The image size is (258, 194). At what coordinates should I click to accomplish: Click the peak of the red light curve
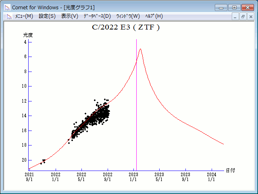[x=140, y=49]
